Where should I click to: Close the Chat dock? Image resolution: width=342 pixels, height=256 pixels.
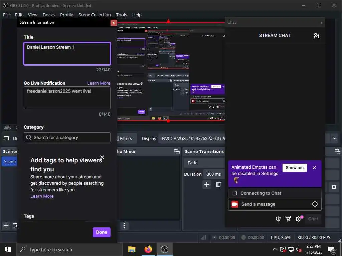321,23
